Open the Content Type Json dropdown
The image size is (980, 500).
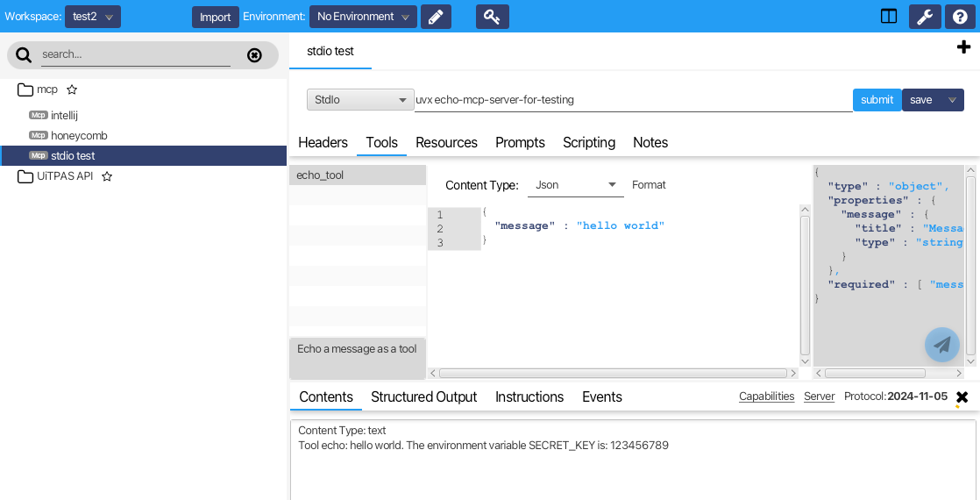click(574, 185)
